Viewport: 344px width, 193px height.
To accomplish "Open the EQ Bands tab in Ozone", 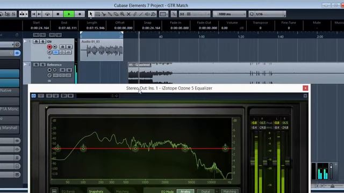I will 68,191.
